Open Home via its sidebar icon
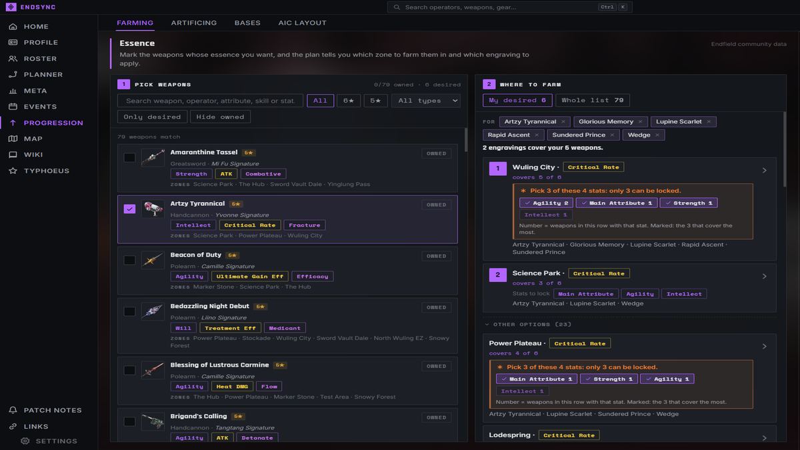This screenshot has width=800, height=450. (13, 27)
